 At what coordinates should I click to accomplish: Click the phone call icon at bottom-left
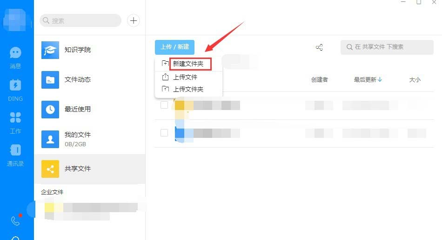(x=15, y=221)
